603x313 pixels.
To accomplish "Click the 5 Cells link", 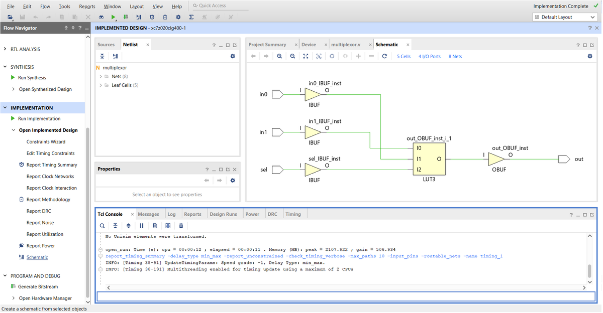I will [404, 57].
